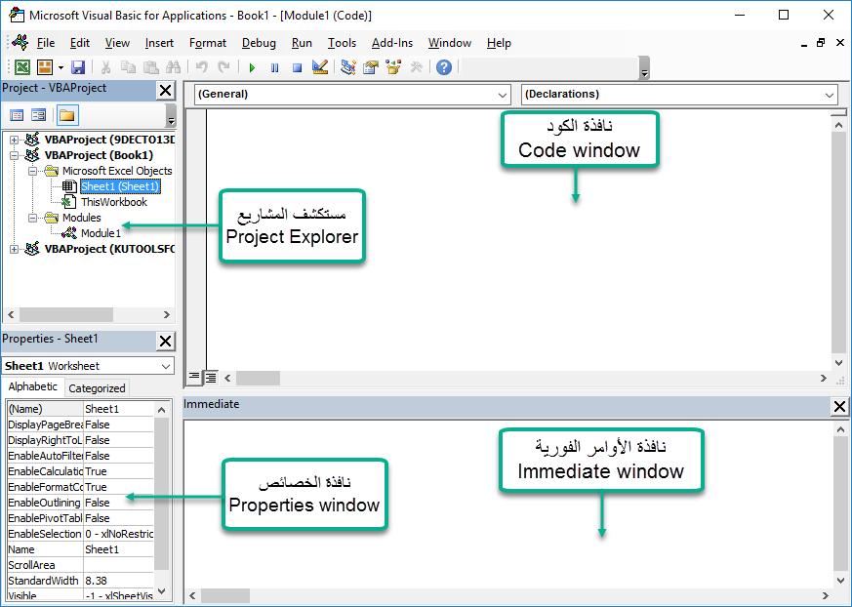Collapse the Modules folder
This screenshot has height=607, width=852.
(32, 218)
